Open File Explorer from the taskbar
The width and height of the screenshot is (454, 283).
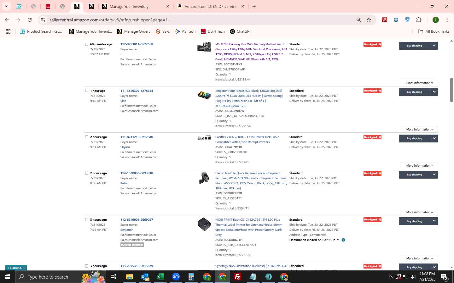(x=129, y=277)
